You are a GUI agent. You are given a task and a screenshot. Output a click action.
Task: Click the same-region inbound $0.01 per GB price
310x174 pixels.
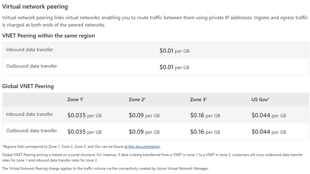pos(174,51)
